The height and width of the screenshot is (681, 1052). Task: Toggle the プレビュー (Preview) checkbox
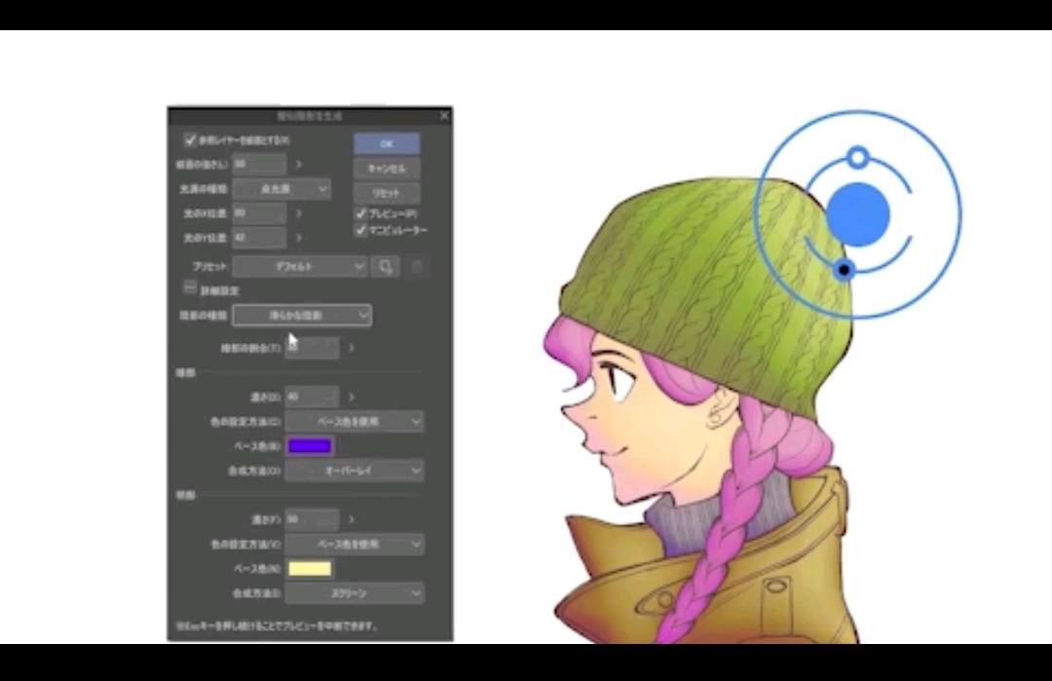click(x=361, y=213)
